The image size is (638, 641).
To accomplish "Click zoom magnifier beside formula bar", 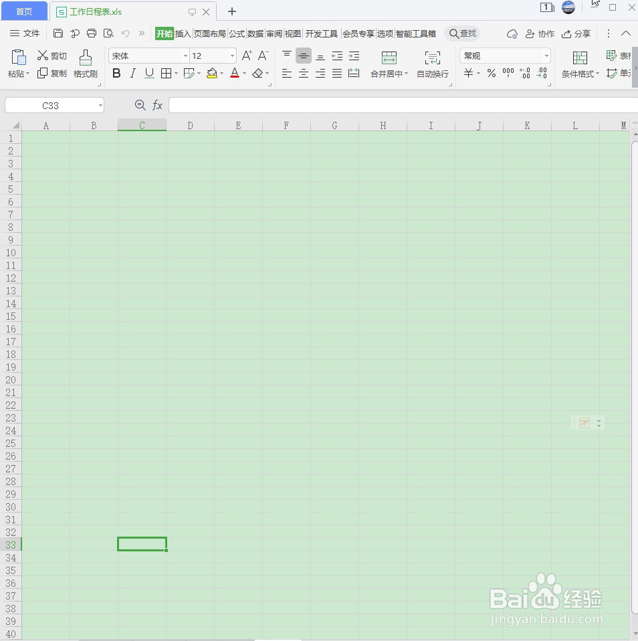I will [140, 105].
